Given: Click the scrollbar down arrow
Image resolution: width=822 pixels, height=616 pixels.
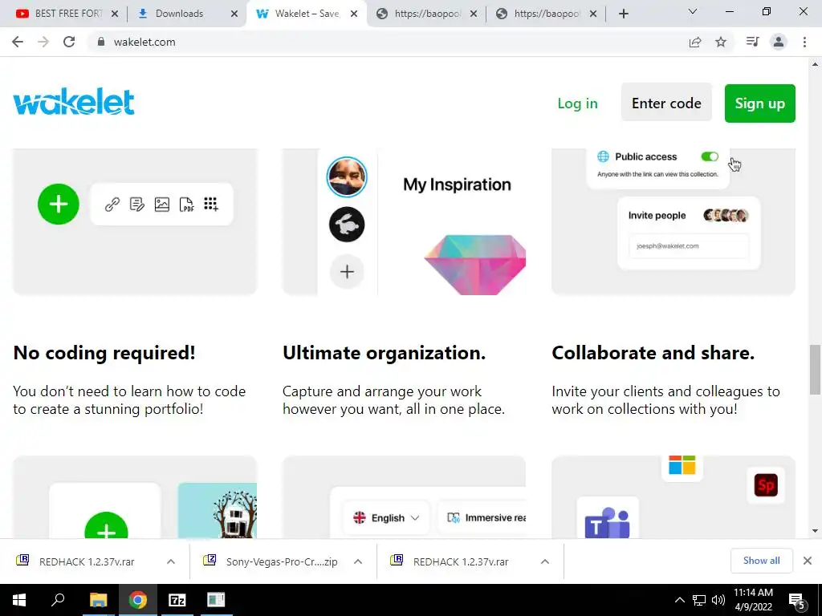Looking at the screenshot, I should (815, 531).
